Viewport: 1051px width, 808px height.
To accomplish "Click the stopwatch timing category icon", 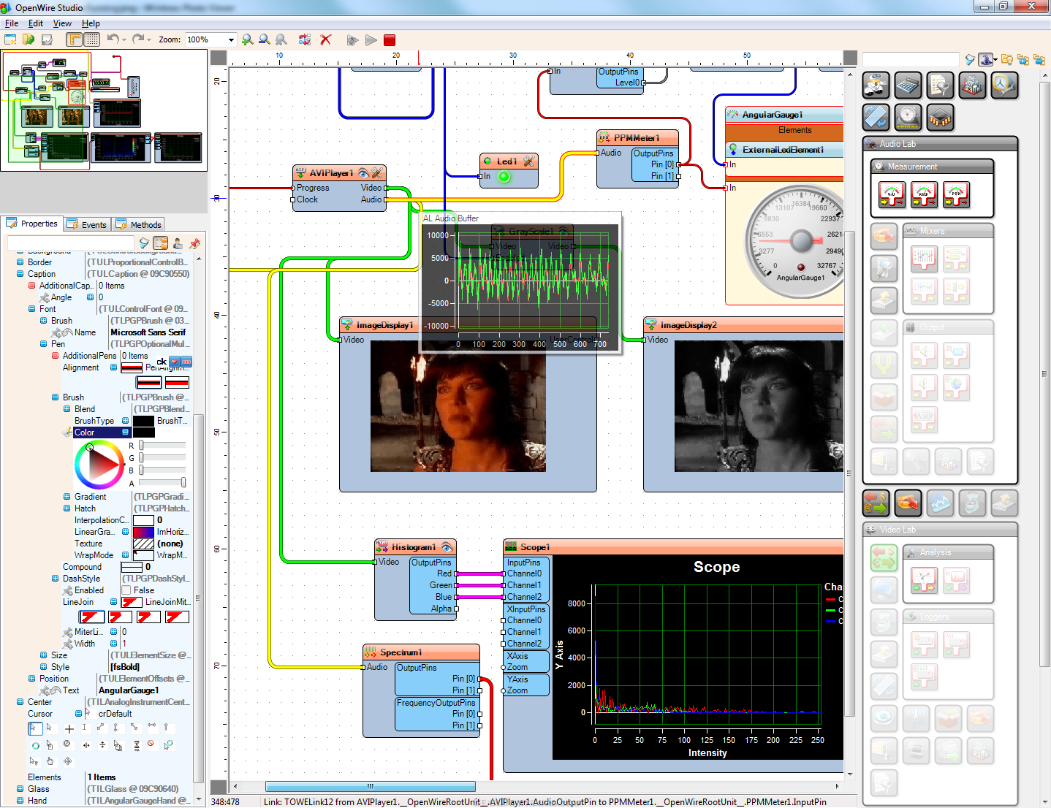I will coord(1004,85).
